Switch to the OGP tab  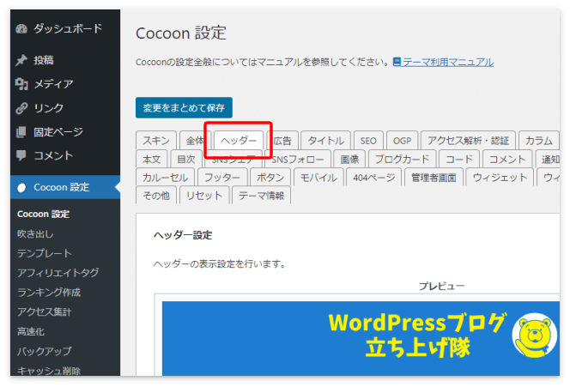(402, 140)
